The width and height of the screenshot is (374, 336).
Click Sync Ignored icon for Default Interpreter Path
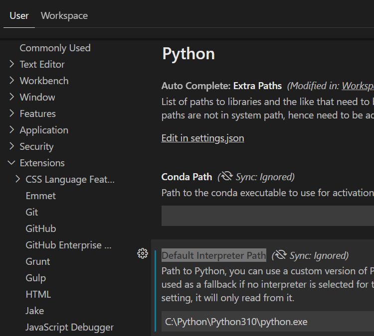[281, 255]
